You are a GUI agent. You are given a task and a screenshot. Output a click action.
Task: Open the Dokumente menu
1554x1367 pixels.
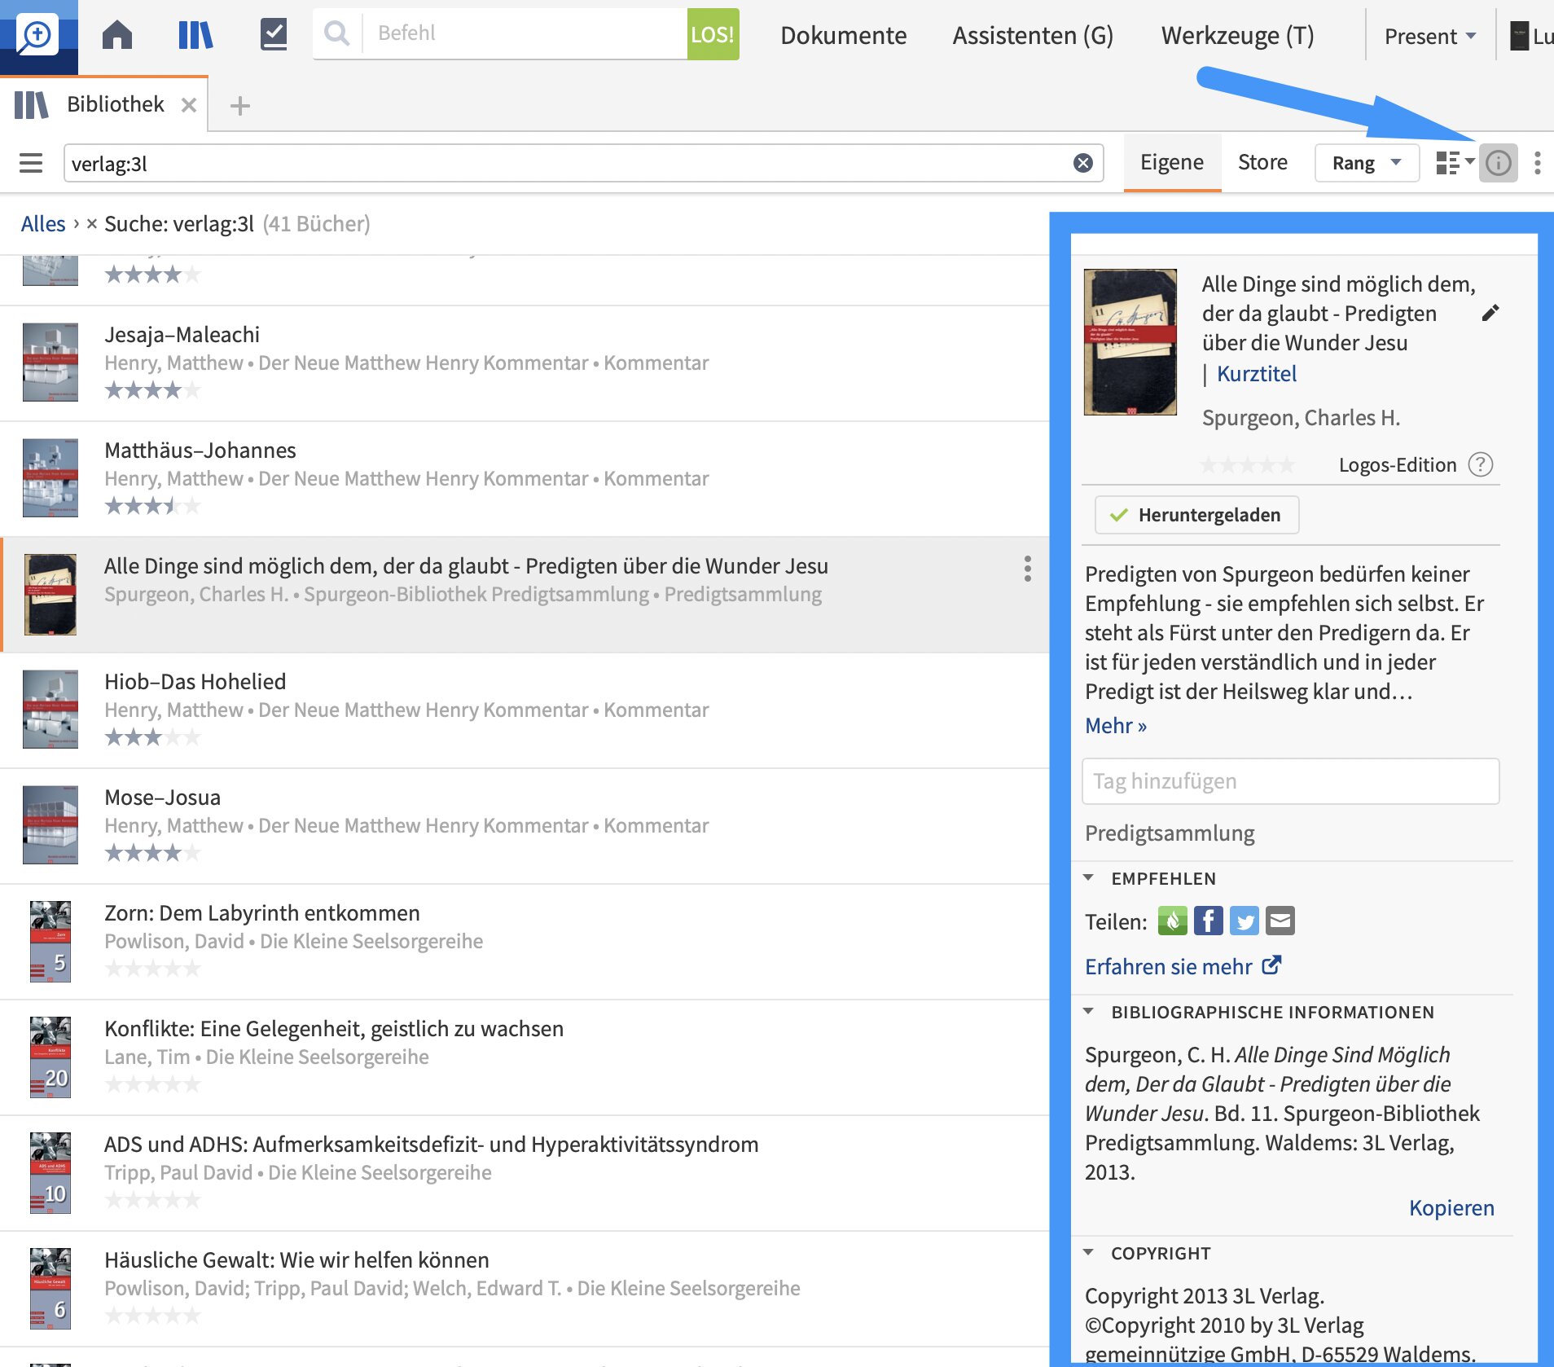[x=843, y=35]
